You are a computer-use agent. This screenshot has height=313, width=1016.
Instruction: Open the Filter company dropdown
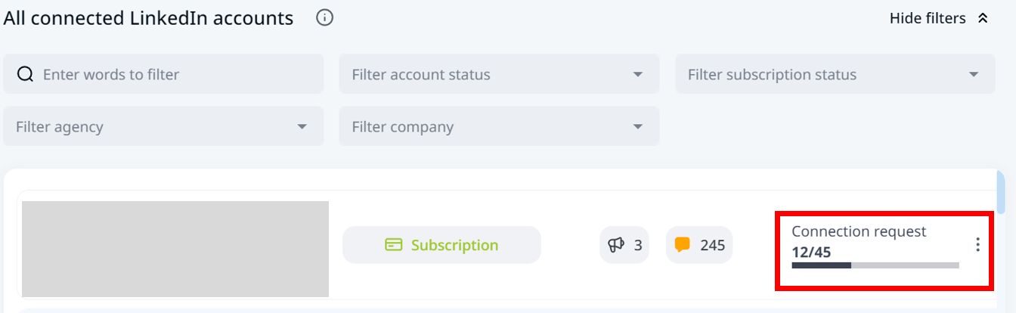[499, 126]
